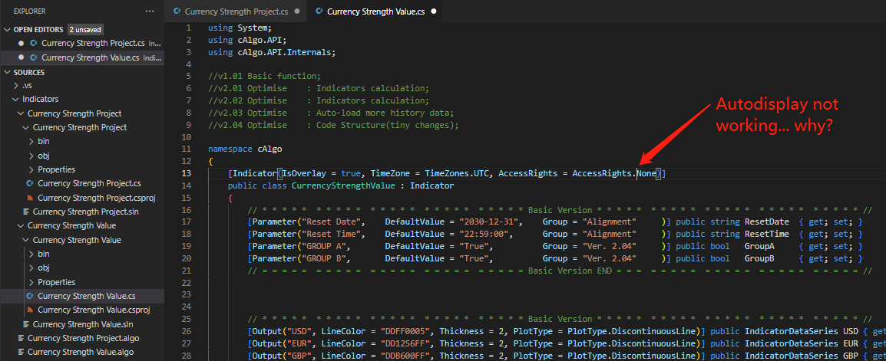This screenshot has width=886, height=361.
Task: Click C# file icon of Currency Strength Project.cs in tree
Action: click(30, 183)
